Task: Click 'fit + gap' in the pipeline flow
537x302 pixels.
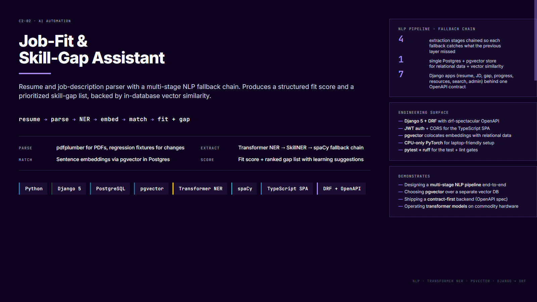Action: pos(174,119)
